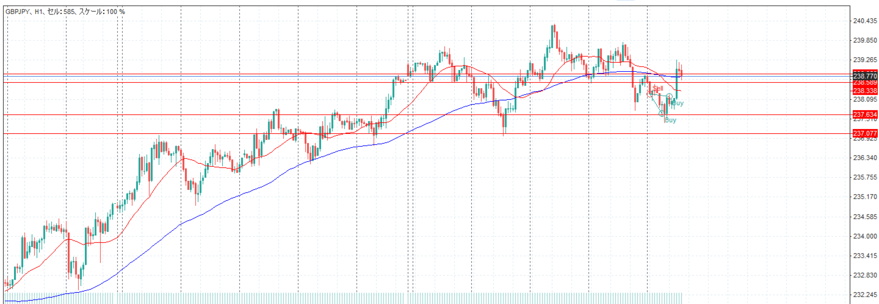Select the GBPJPY H1 chart title text
Screen dimensions: 879x304
click(65, 12)
